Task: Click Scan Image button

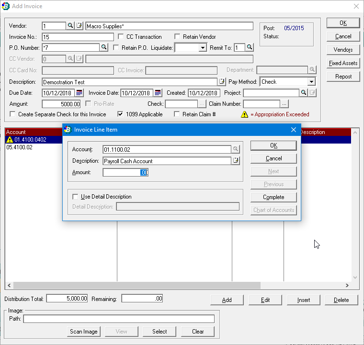Action: [84, 332]
